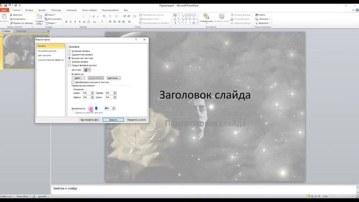Image resolution: width=359 pixels, height=202 pixels.
Task: Click the Восстановить фон button
Action: click(90, 120)
